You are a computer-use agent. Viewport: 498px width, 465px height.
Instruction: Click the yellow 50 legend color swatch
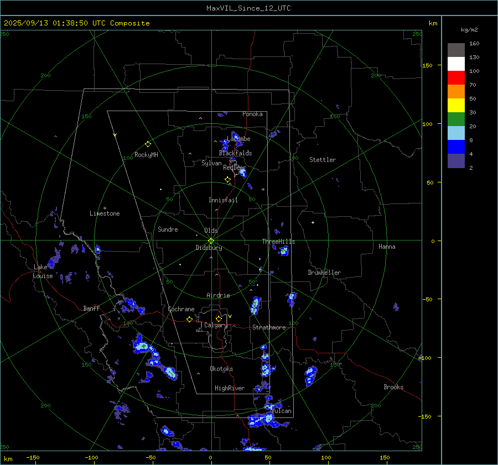(456, 106)
